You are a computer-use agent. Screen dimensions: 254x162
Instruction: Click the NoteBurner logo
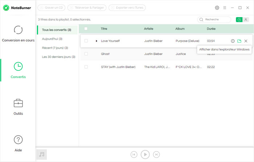(x=17, y=8)
